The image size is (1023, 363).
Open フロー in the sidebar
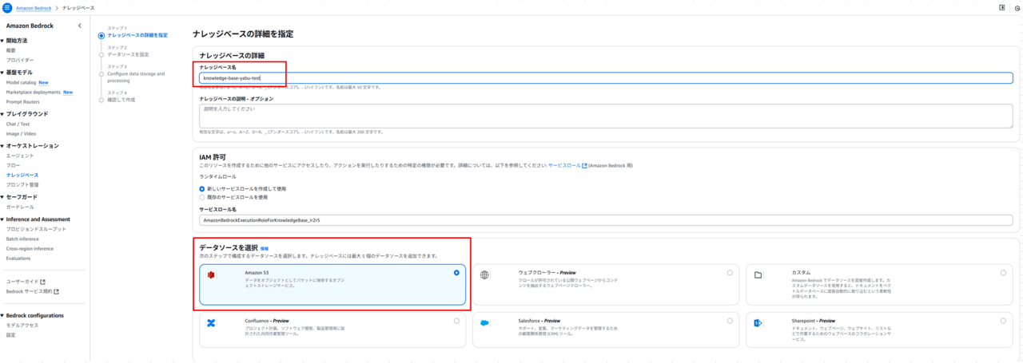coord(13,165)
